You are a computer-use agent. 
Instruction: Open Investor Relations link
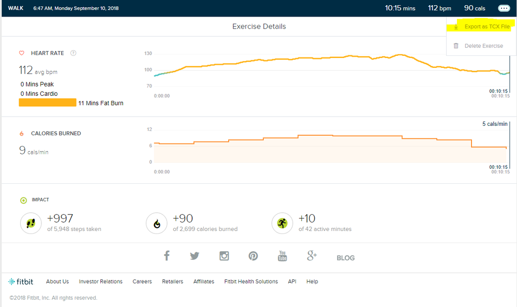[100, 282]
